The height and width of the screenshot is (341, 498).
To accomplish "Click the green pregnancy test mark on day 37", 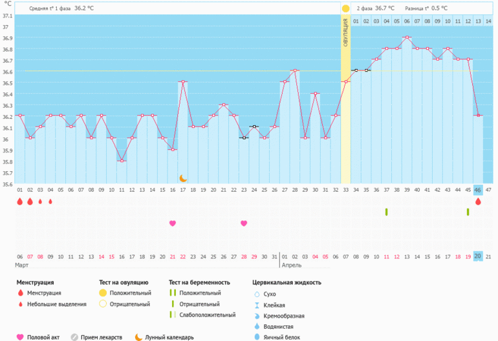I will 386,212.
